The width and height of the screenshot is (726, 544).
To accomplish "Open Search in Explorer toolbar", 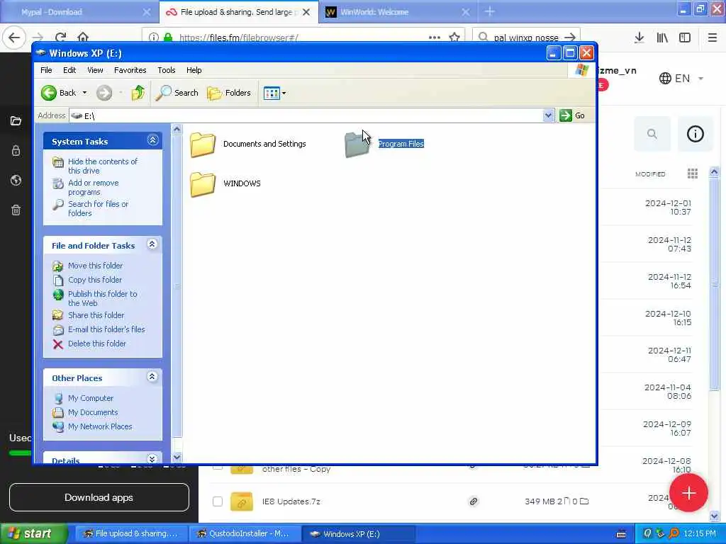I will tap(177, 93).
